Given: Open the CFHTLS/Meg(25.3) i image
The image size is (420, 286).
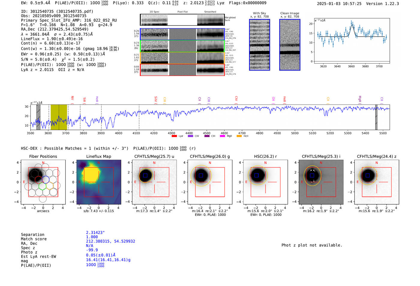Looking at the screenshot, I should pyautogui.click(x=321, y=182).
